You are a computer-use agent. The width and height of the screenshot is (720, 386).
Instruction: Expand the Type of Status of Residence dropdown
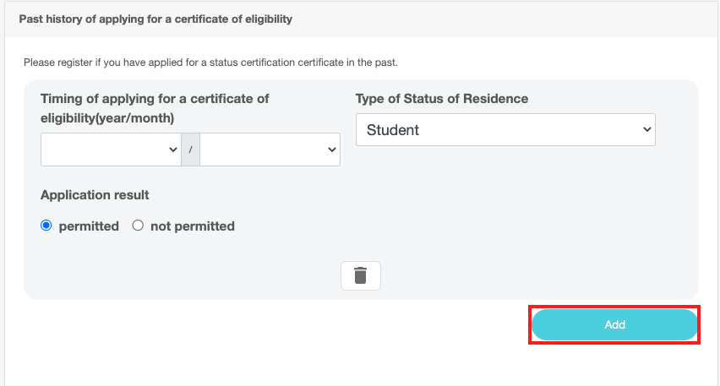point(505,130)
